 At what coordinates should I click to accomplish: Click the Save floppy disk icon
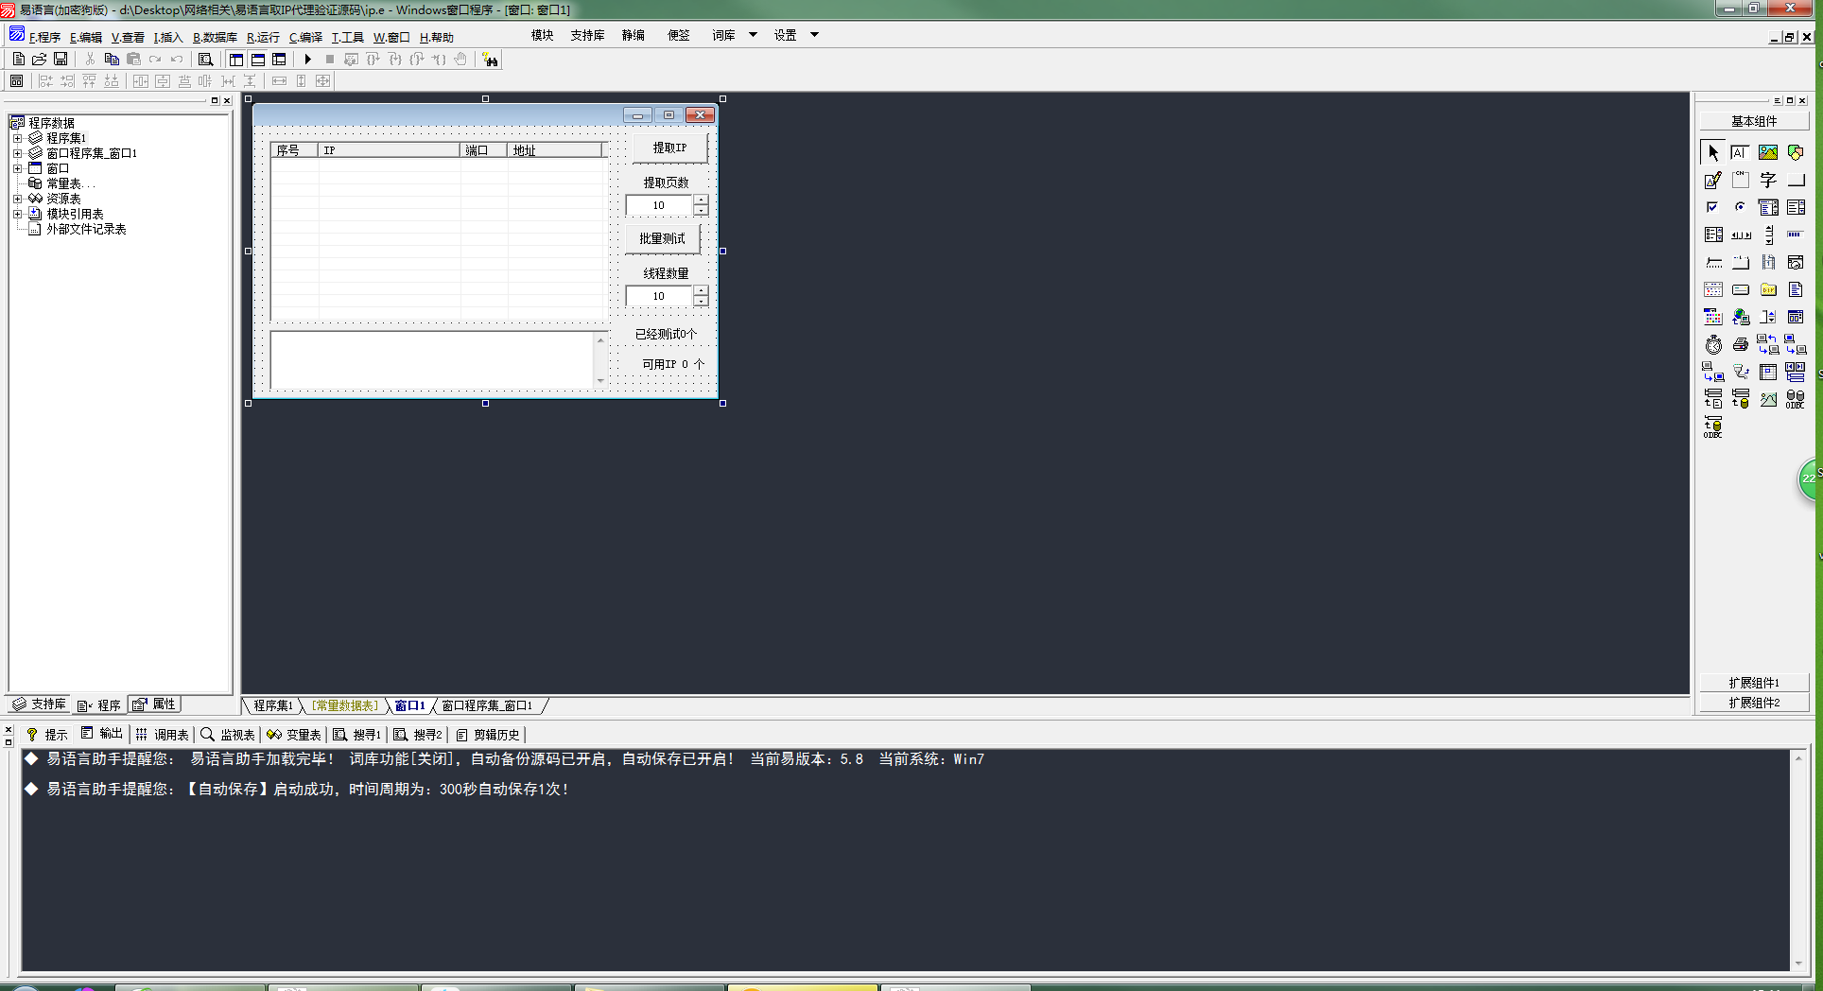pos(61,59)
